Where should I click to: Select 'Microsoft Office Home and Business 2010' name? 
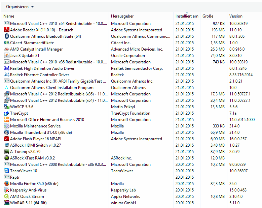pyautogui.click(x=47, y=120)
